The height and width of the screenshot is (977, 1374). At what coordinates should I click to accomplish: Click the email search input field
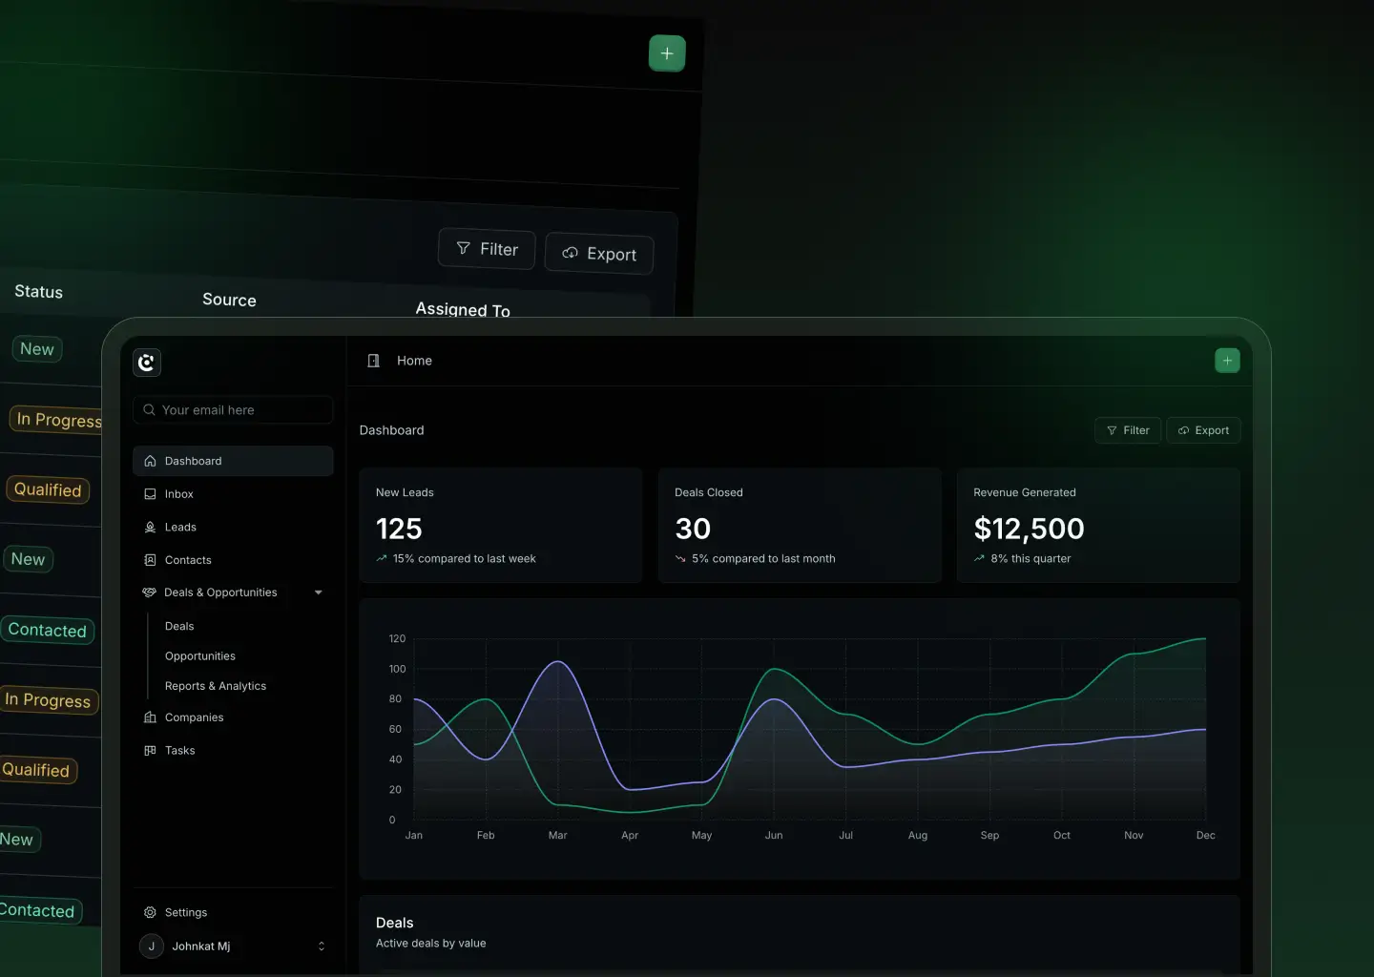pyautogui.click(x=233, y=409)
